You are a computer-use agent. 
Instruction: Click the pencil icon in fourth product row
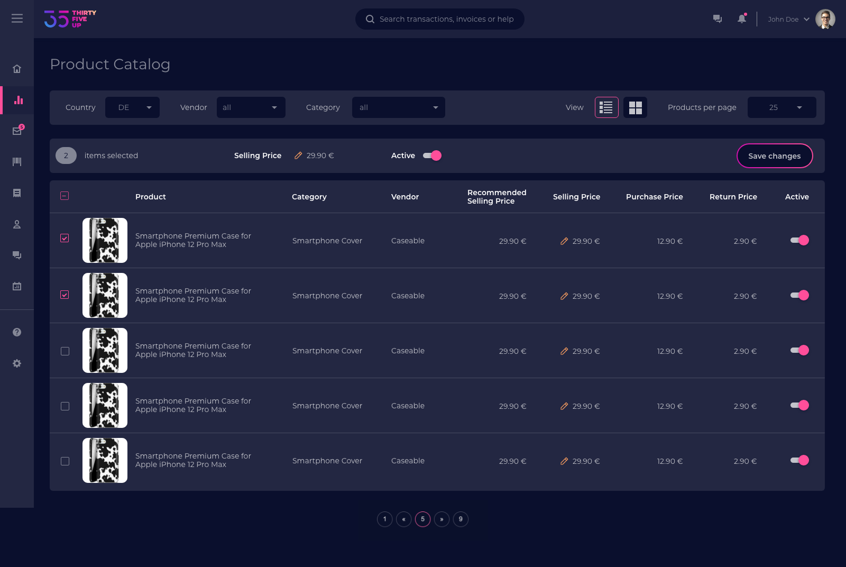point(564,406)
